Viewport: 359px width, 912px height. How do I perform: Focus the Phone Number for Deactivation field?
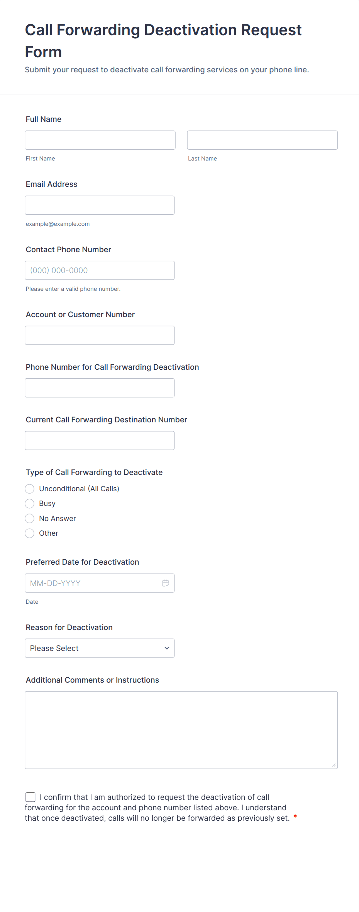(100, 388)
